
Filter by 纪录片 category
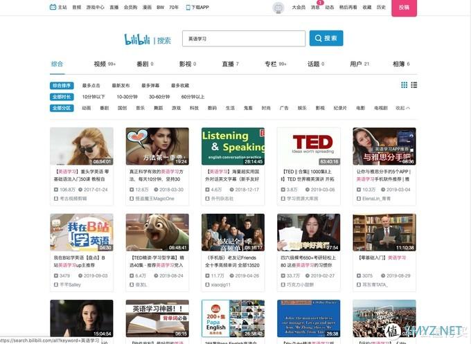[x=340, y=108]
